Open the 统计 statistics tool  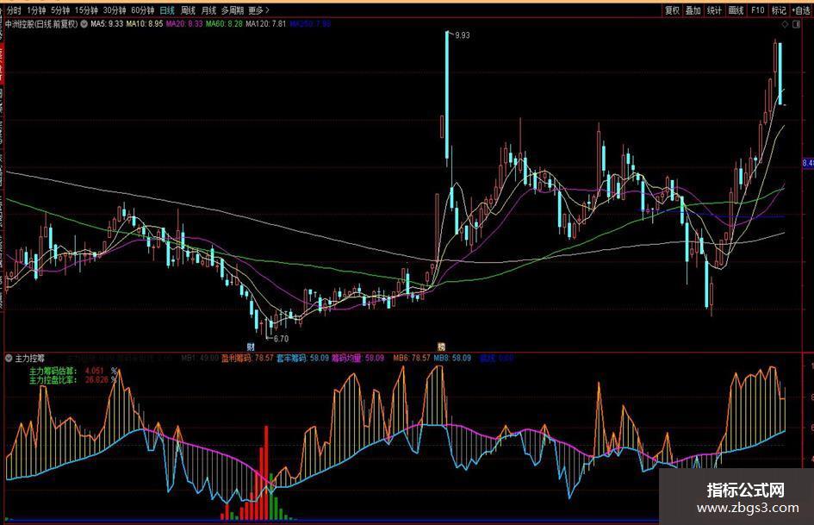click(714, 10)
